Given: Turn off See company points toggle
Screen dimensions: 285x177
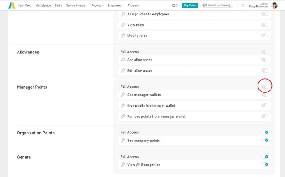Looking at the screenshot, I should click(265, 141).
